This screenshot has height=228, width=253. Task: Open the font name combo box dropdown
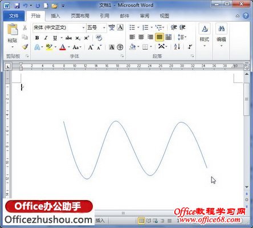point(83,28)
